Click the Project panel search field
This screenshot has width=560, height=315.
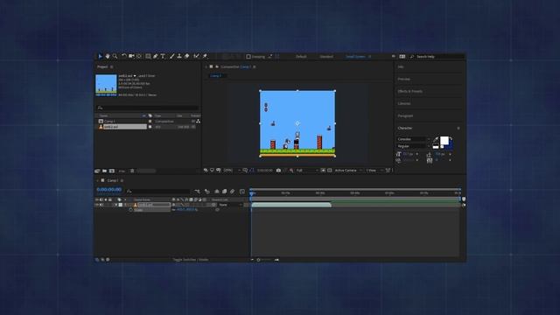click(148, 108)
